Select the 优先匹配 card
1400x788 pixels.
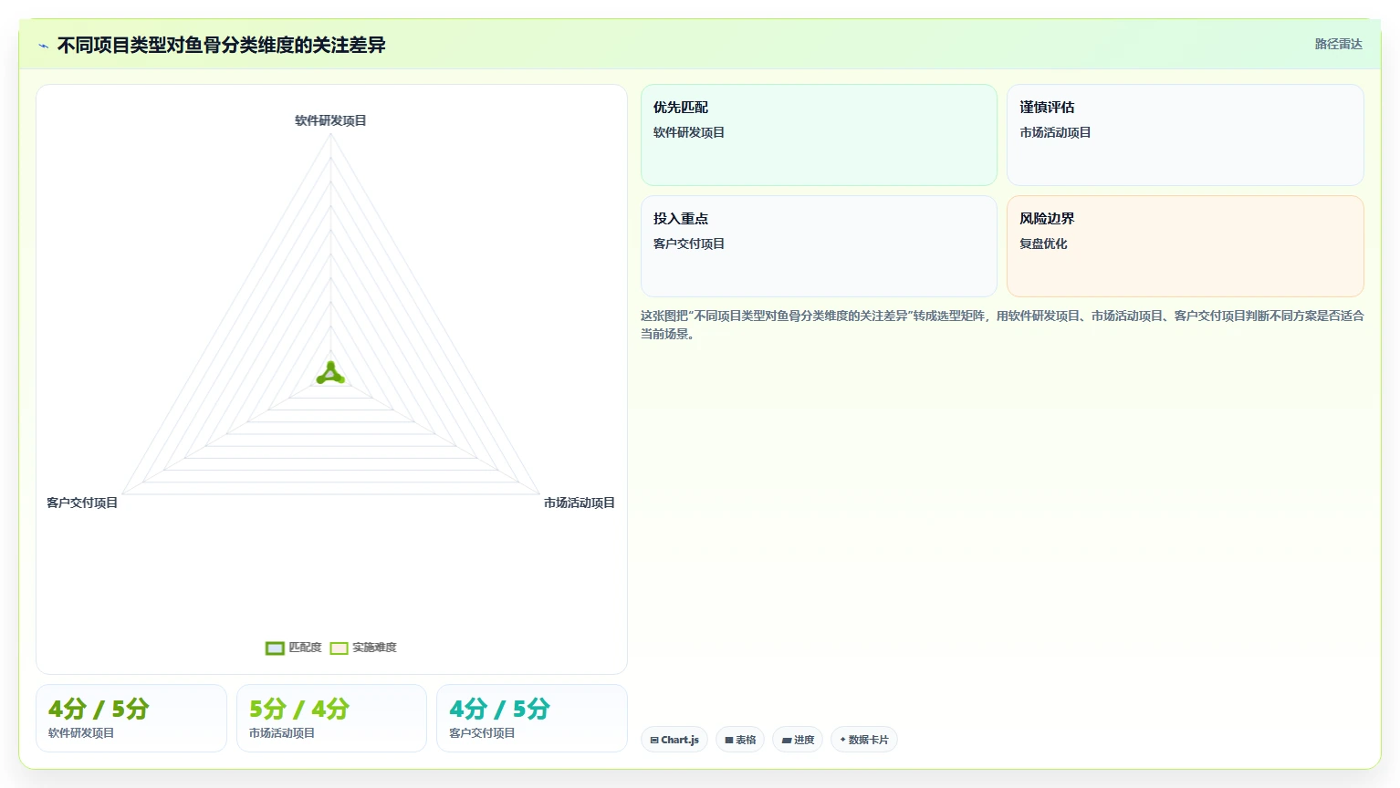819,135
